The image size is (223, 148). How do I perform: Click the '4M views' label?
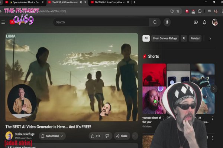click(147, 127)
